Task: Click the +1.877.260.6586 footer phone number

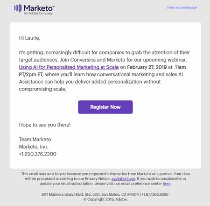Action: tap(155, 194)
